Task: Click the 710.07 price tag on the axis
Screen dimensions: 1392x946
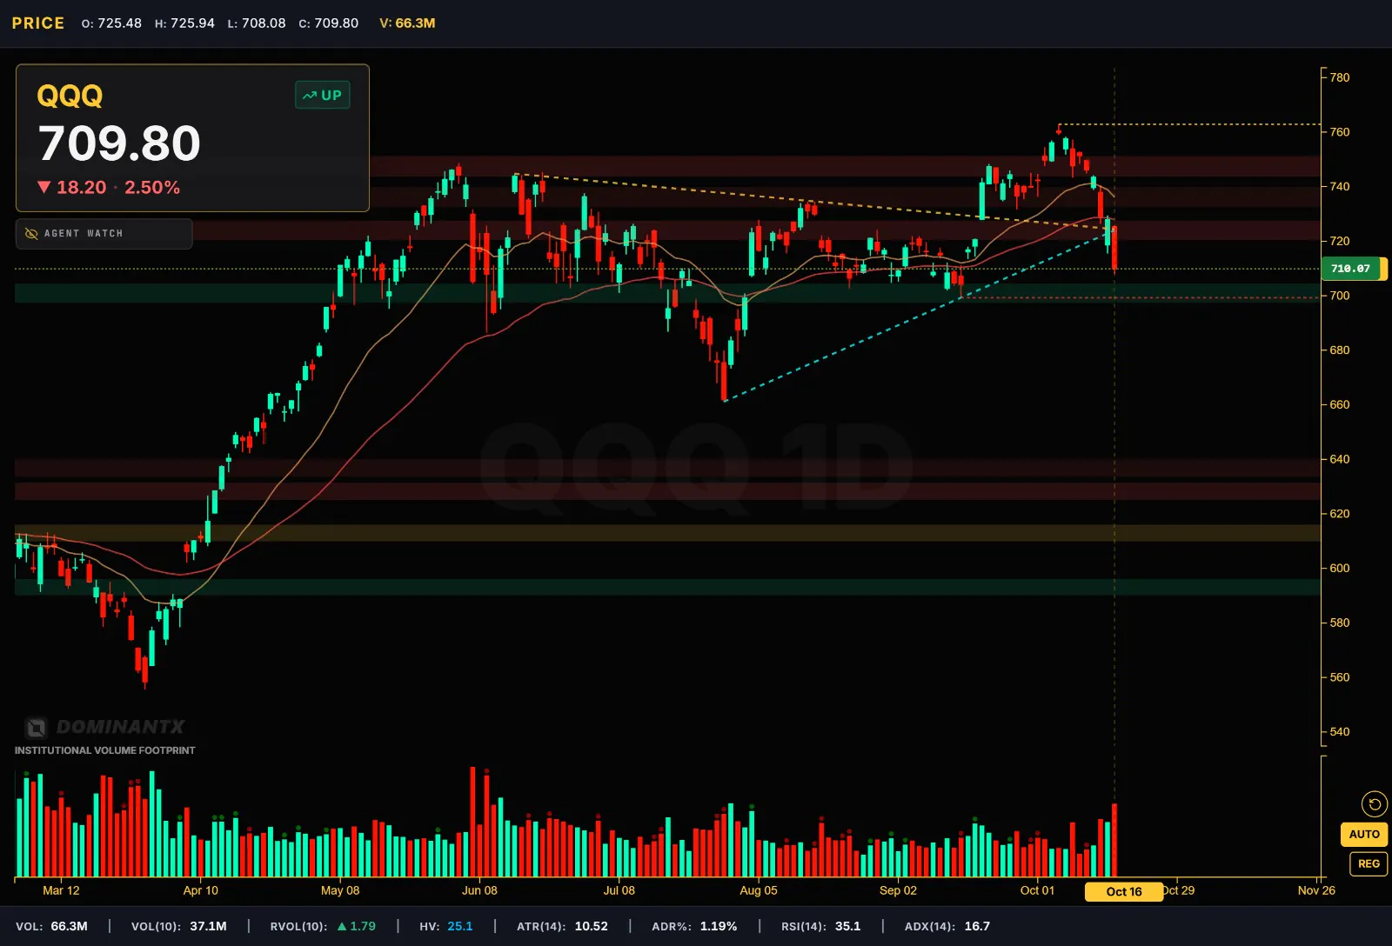Action: point(1351,269)
